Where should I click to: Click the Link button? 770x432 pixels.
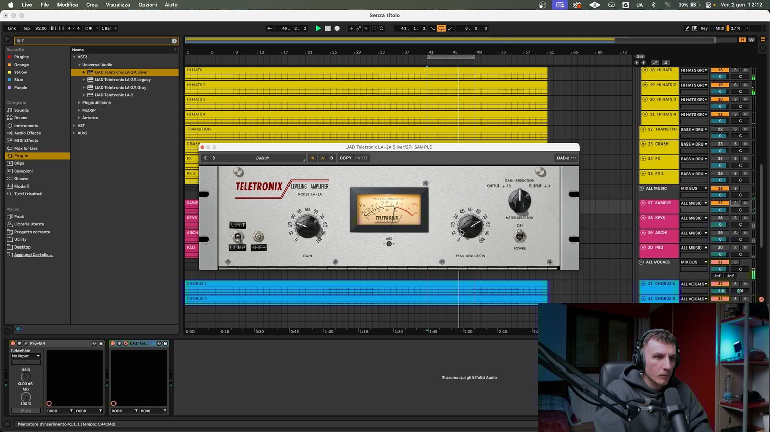(12, 28)
